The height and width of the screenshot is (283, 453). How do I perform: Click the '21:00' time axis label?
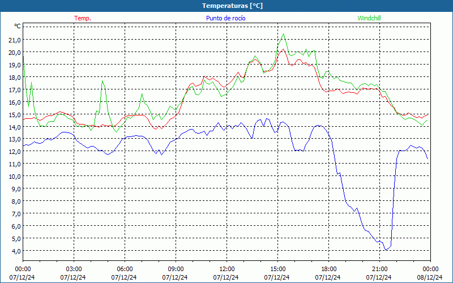pos(379,269)
